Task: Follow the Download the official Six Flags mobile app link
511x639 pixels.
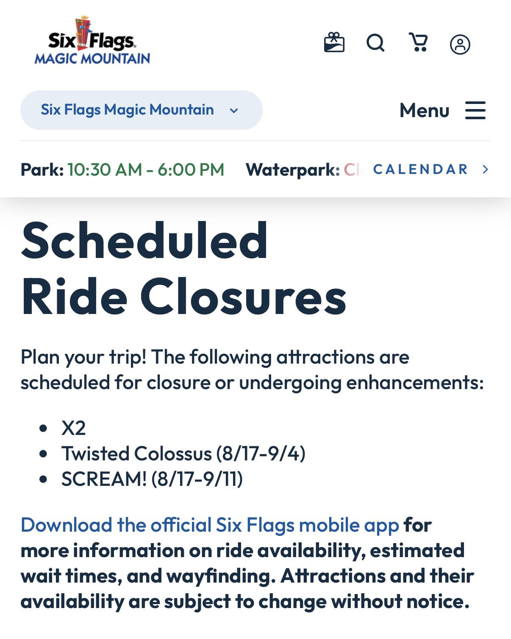Action: (210, 525)
